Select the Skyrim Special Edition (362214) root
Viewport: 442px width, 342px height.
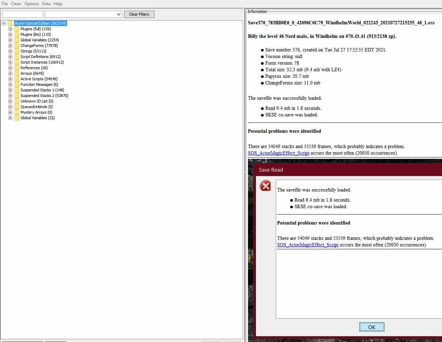pyautogui.click(x=40, y=23)
